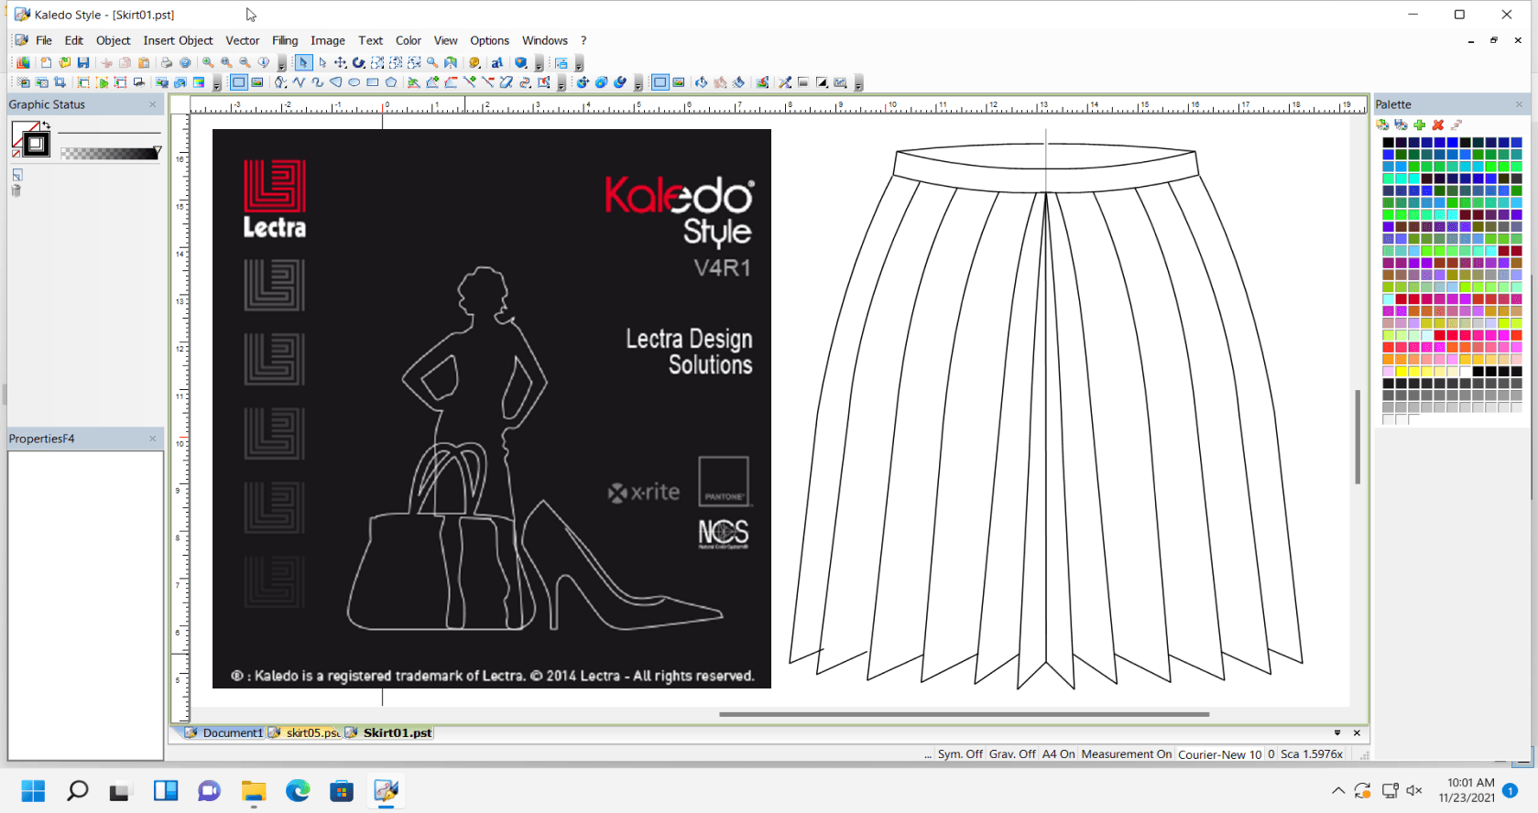
Task: Open a file with the folder icon
Action: pyautogui.click(x=64, y=62)
